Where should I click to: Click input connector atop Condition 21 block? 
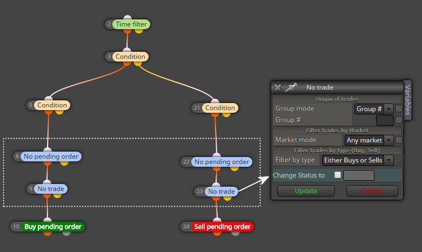215,101
